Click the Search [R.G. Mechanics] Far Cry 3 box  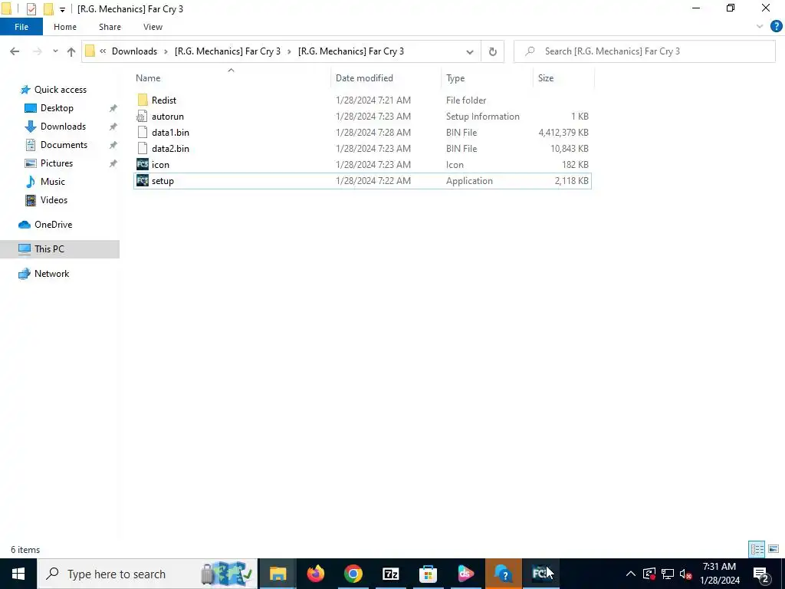pos(644,51)
